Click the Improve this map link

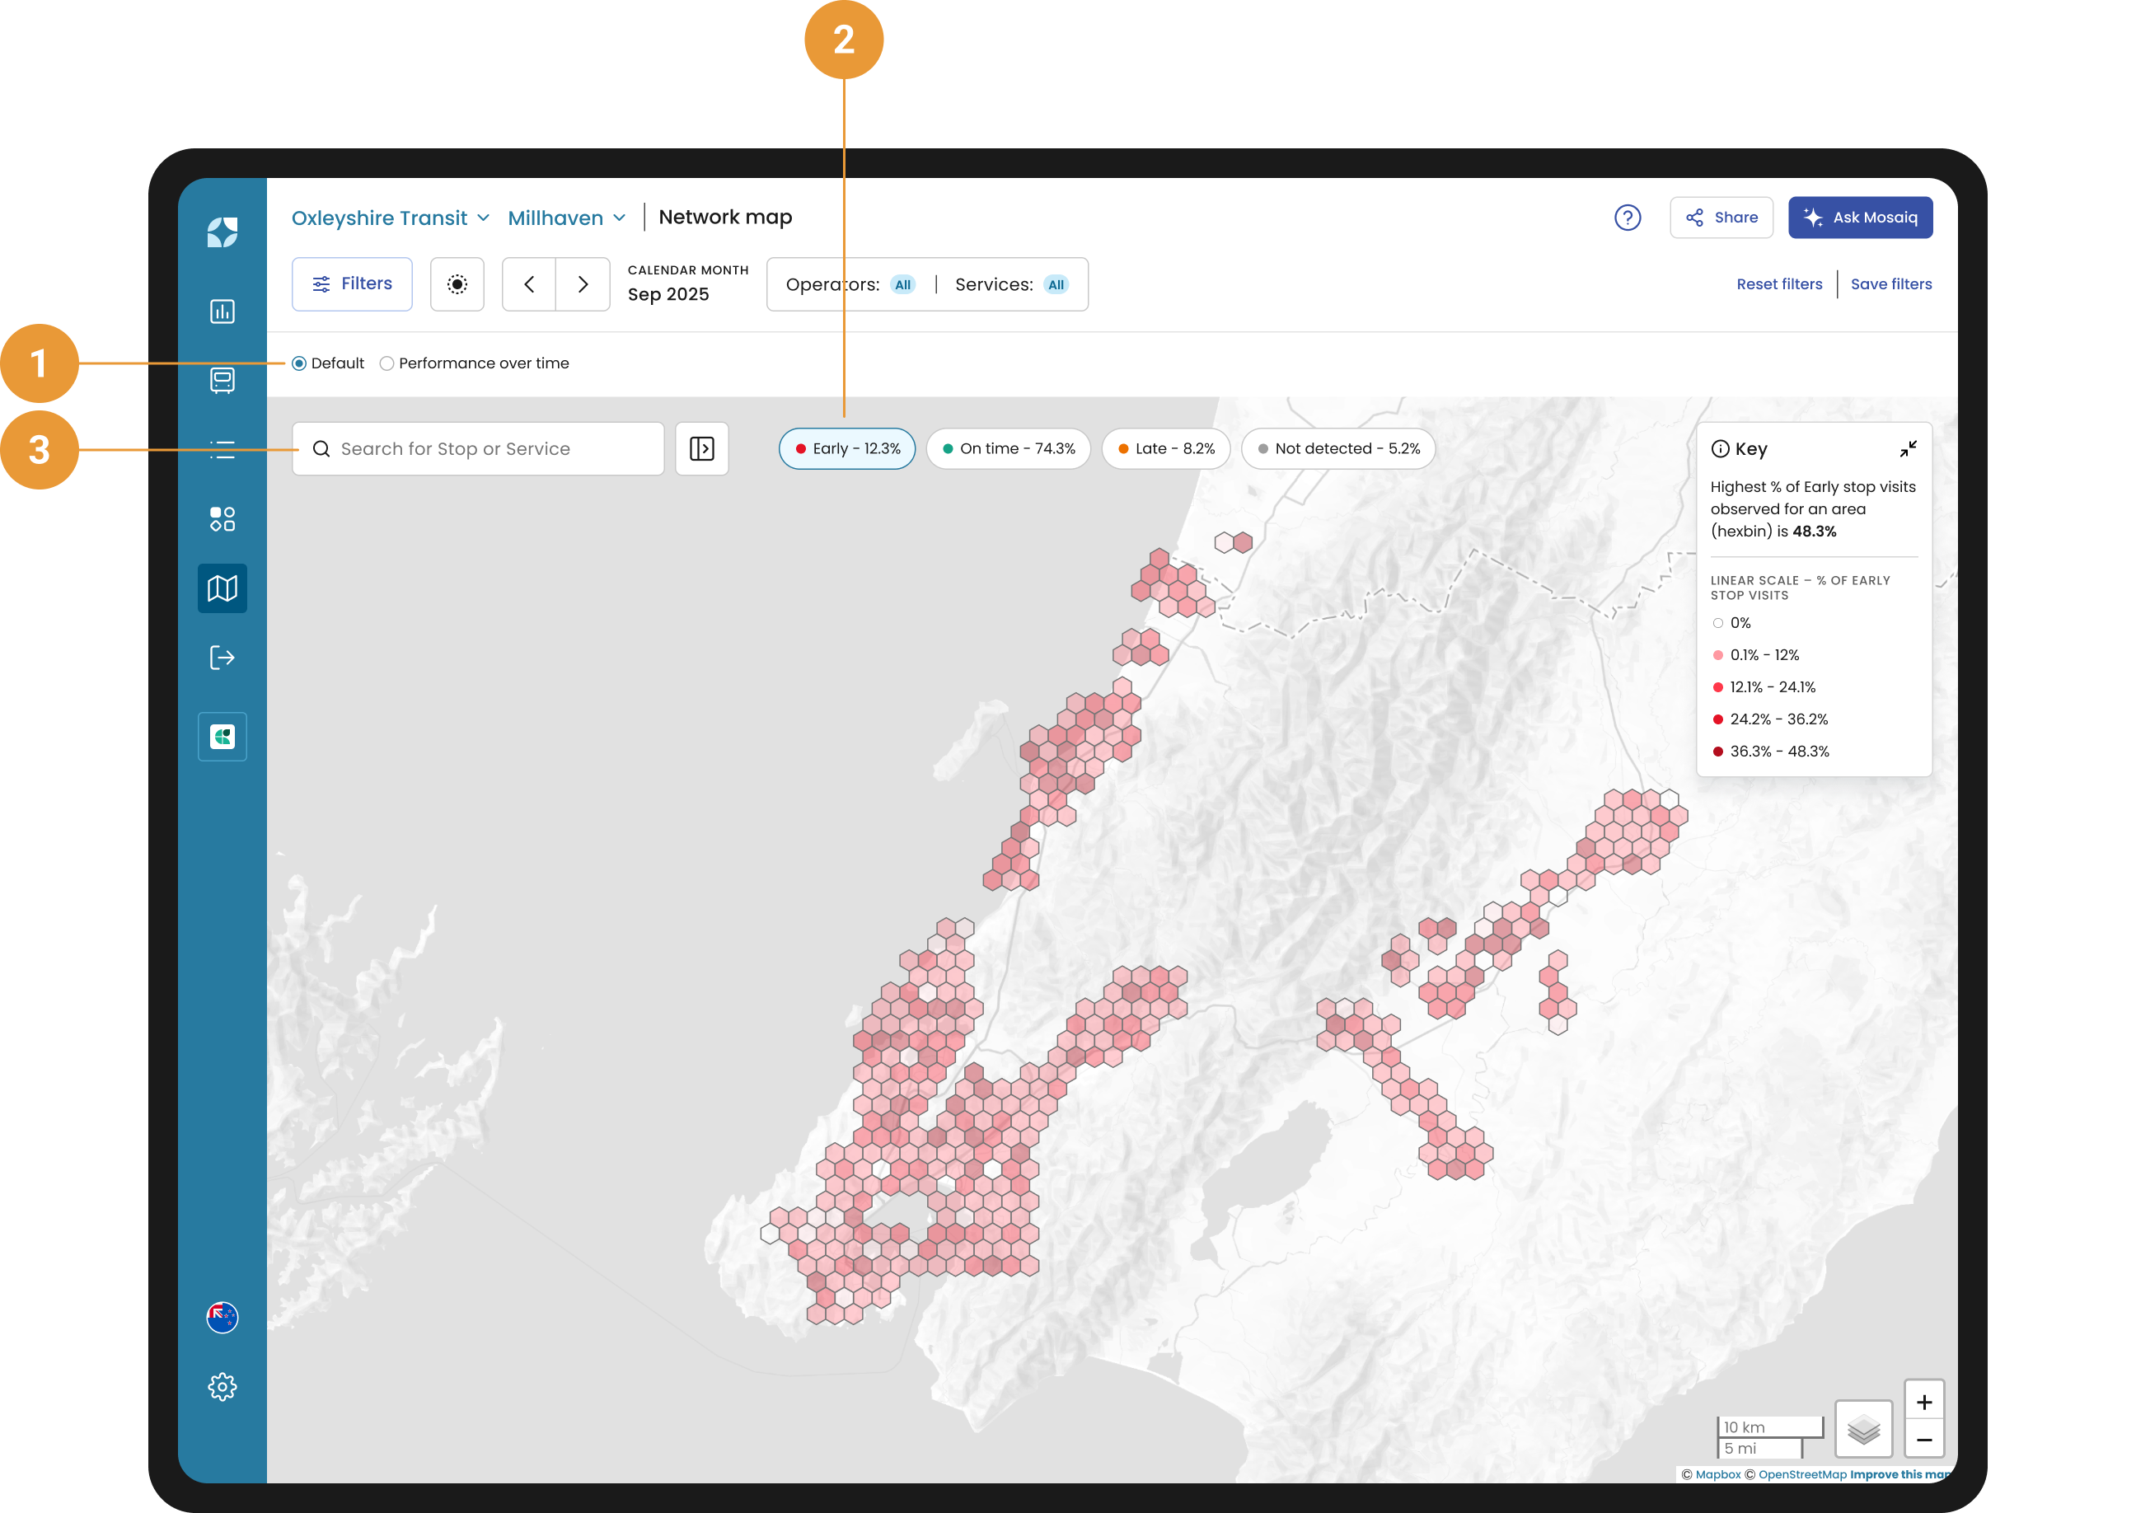[1899, 1474]
